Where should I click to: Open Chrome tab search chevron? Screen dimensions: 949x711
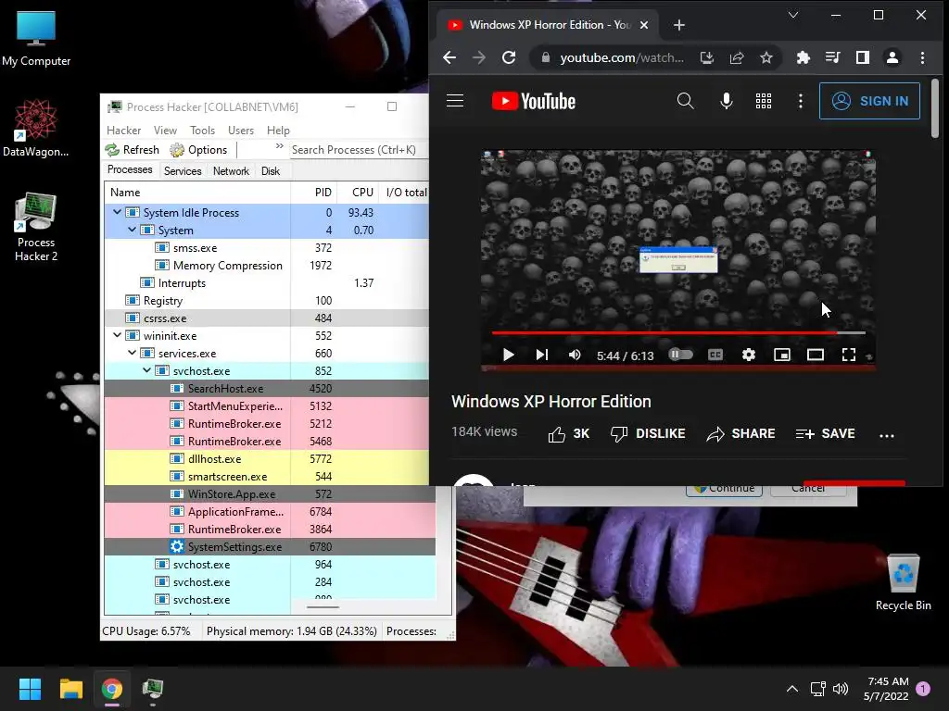793,15
